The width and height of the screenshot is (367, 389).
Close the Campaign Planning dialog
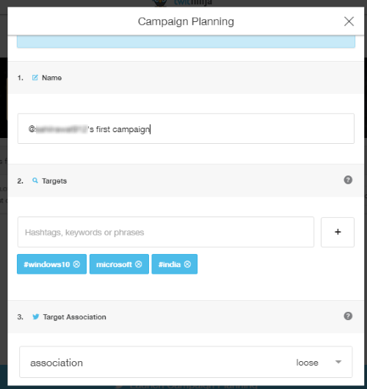tap(349, 21)
